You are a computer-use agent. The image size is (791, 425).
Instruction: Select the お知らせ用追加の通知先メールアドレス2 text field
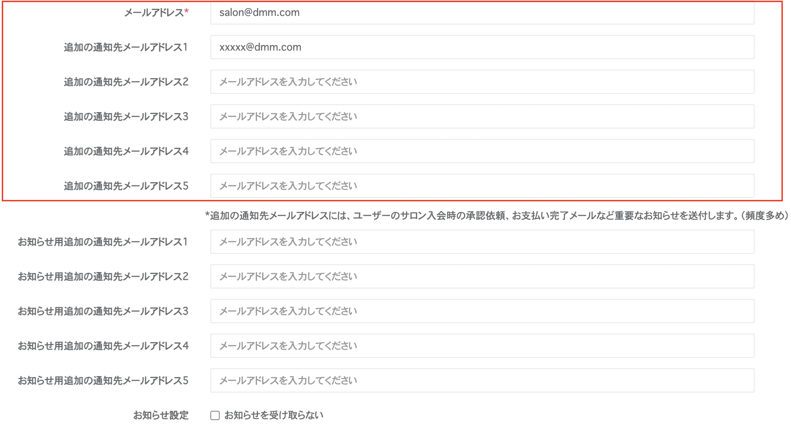482,276
